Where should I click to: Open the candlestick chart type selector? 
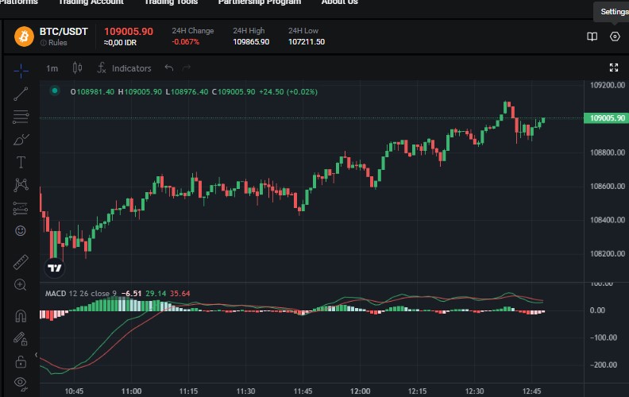point(77,68)
